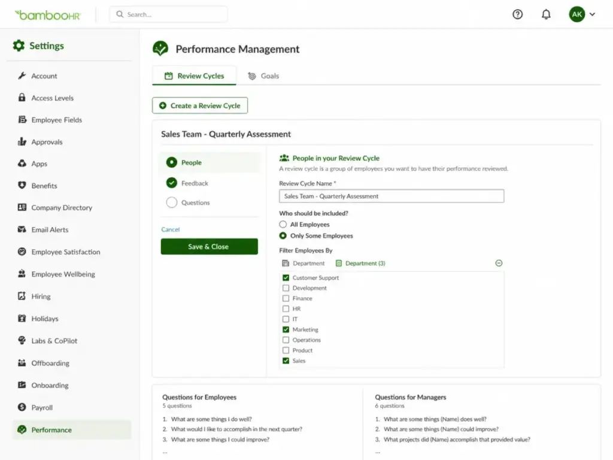Check the IT department

coord(286,319)
